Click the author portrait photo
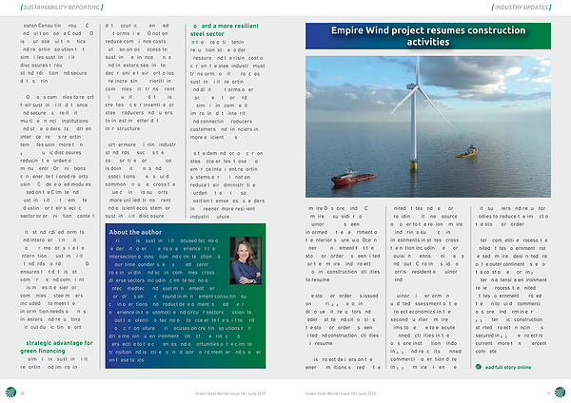 click(246, 260)
